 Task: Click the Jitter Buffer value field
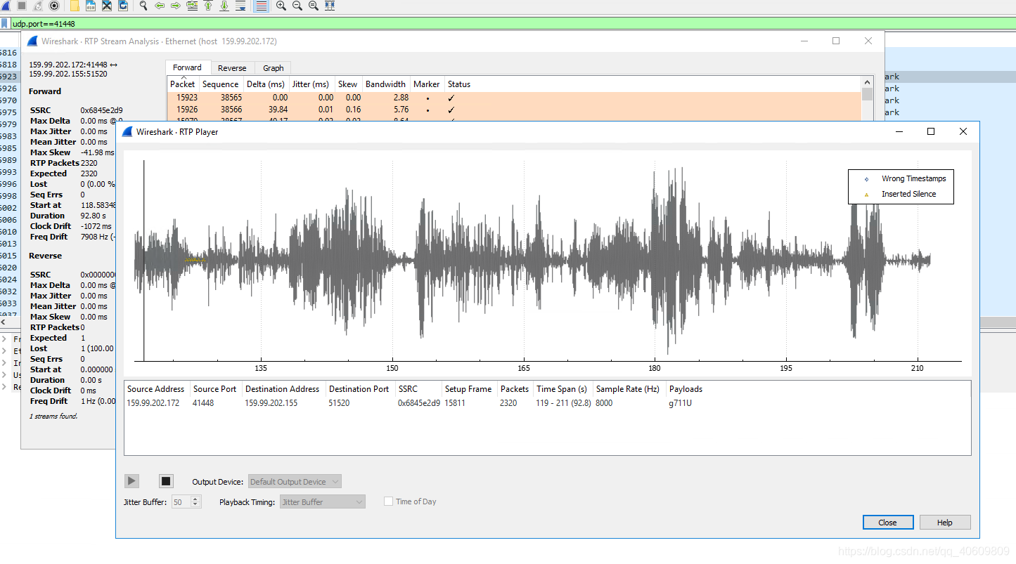pos(181,502)
